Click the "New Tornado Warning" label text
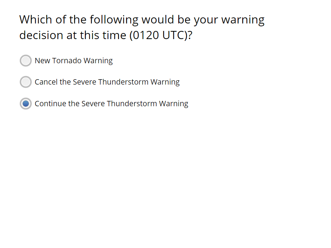The height and width of the screenshot is (248, 331). 74,61
